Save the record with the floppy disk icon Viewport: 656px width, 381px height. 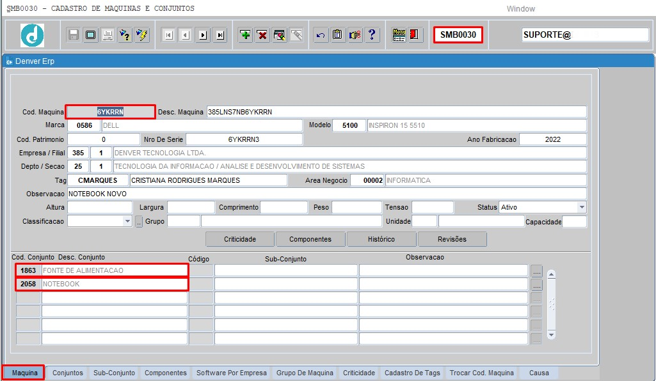pos(74,35)
